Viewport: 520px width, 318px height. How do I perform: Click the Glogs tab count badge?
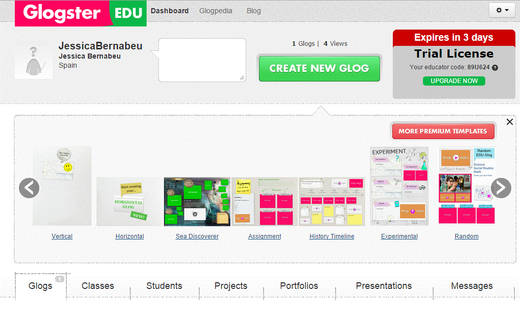60,279
